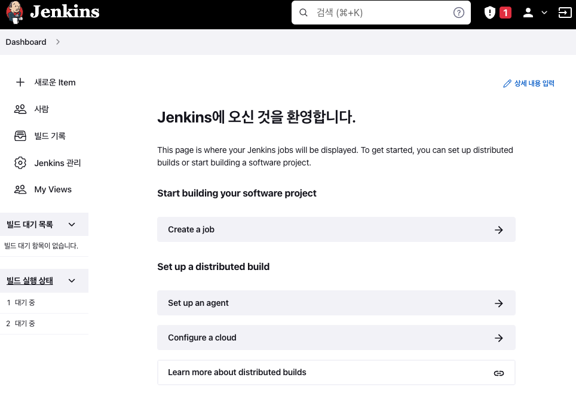This screenshot has width=576, height=408.
Task: Click the logout arrow icon in header
Action: [565, 13]
